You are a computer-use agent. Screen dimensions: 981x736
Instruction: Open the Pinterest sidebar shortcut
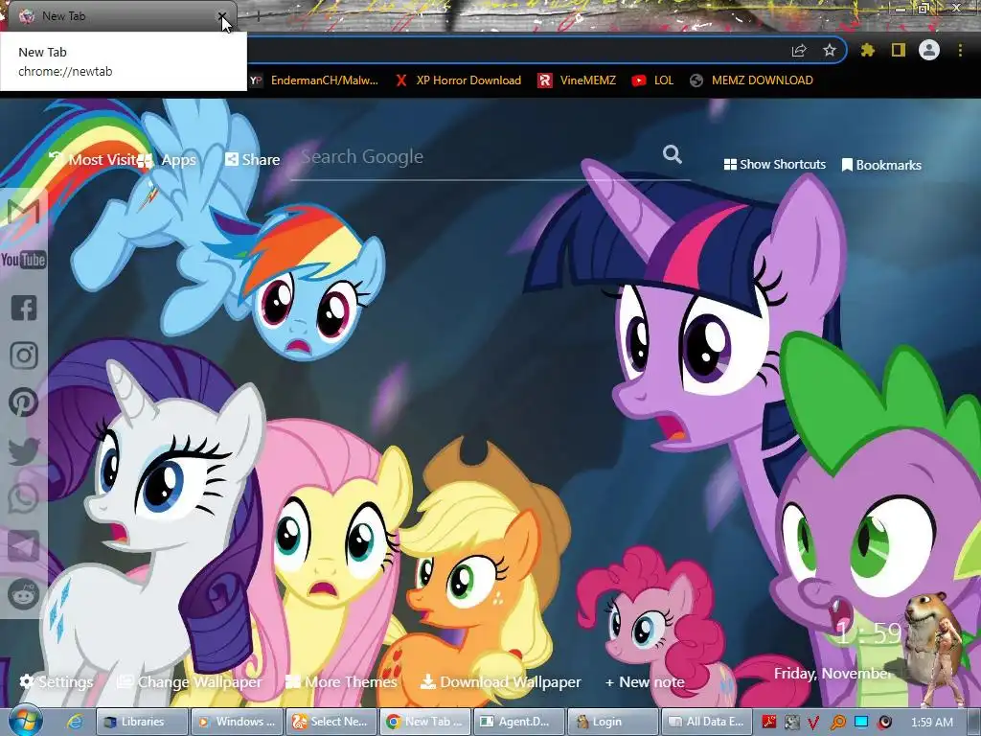coord(24,402)
